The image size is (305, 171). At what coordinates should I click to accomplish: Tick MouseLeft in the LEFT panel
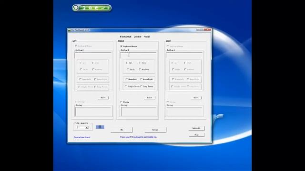80,79
